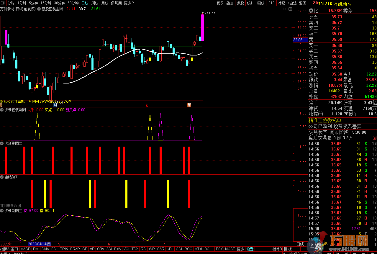Activate the 画线 drawing tools button
The height and width of the screenshot is (254, 377).
(261, 3)
